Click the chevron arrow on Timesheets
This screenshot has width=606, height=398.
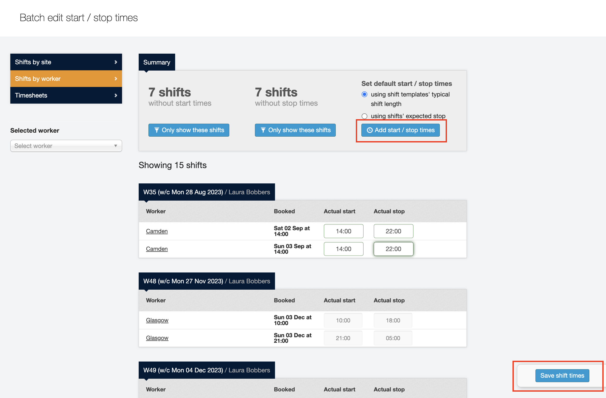click(x=116, y=95)
